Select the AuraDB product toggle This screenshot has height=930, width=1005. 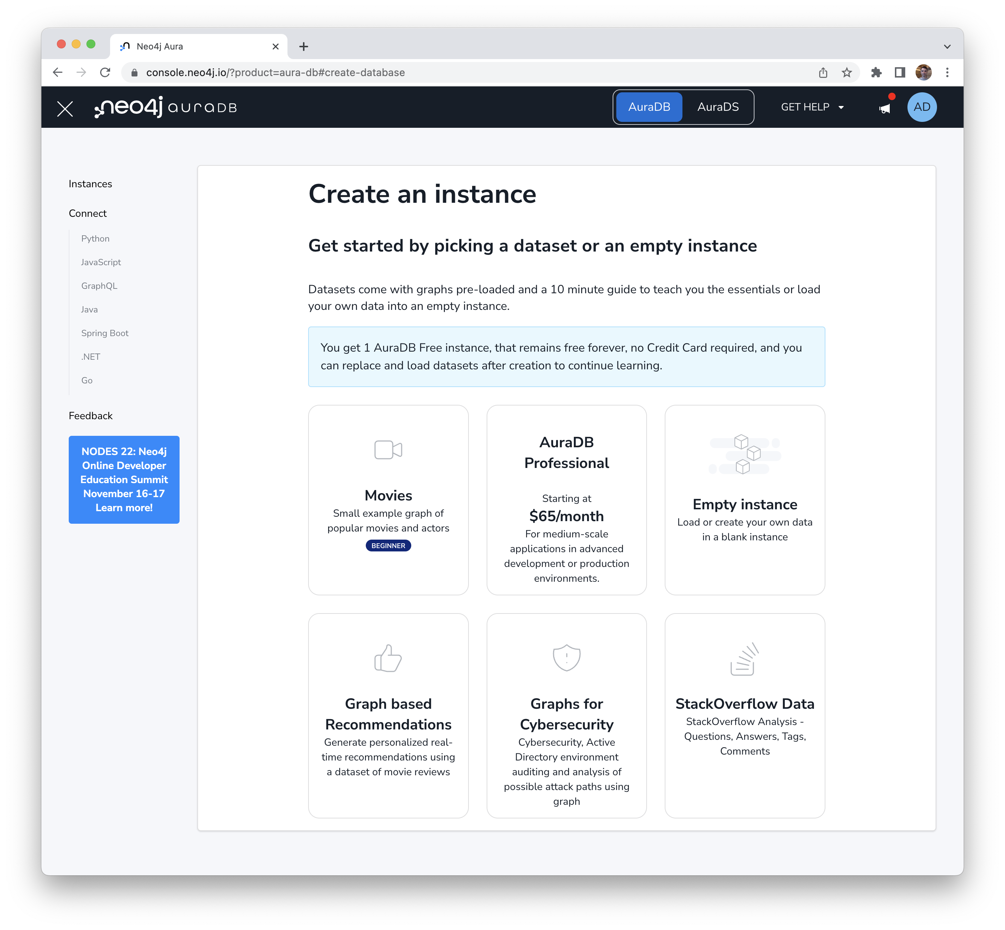coord(648,107)
